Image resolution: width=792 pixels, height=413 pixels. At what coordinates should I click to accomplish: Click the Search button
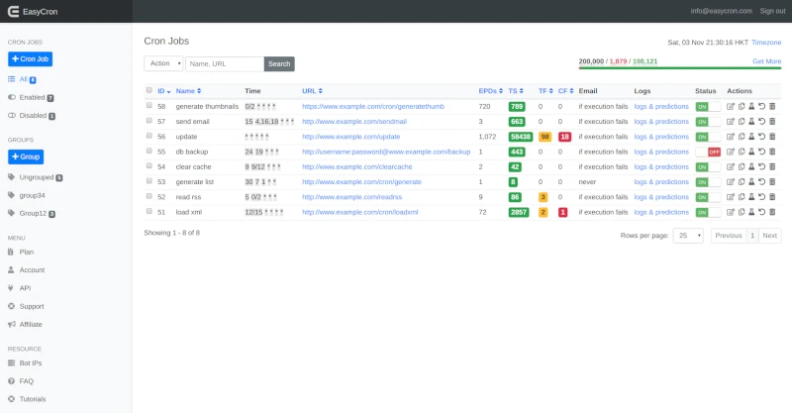(279, 64)
